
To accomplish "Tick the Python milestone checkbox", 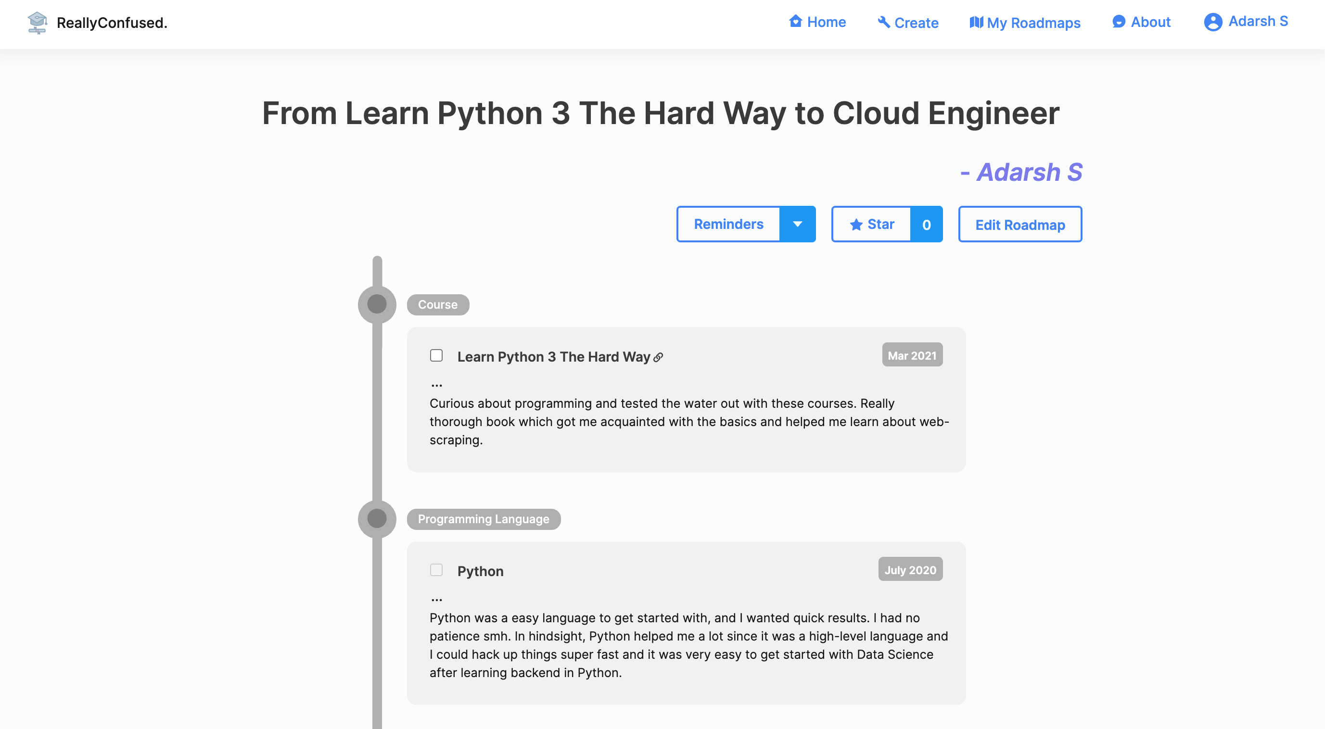I will pyautogui.click(x=436, y=570).
